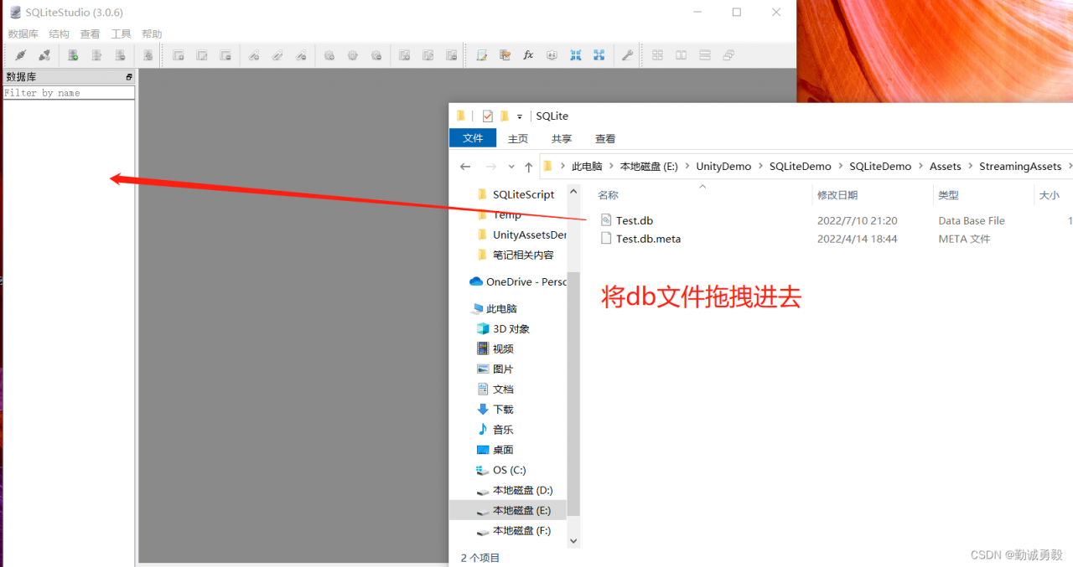Viewport: 1073px width, 567px height.
Task: Click Create table toolbar icon
Action: click(179, 55)
